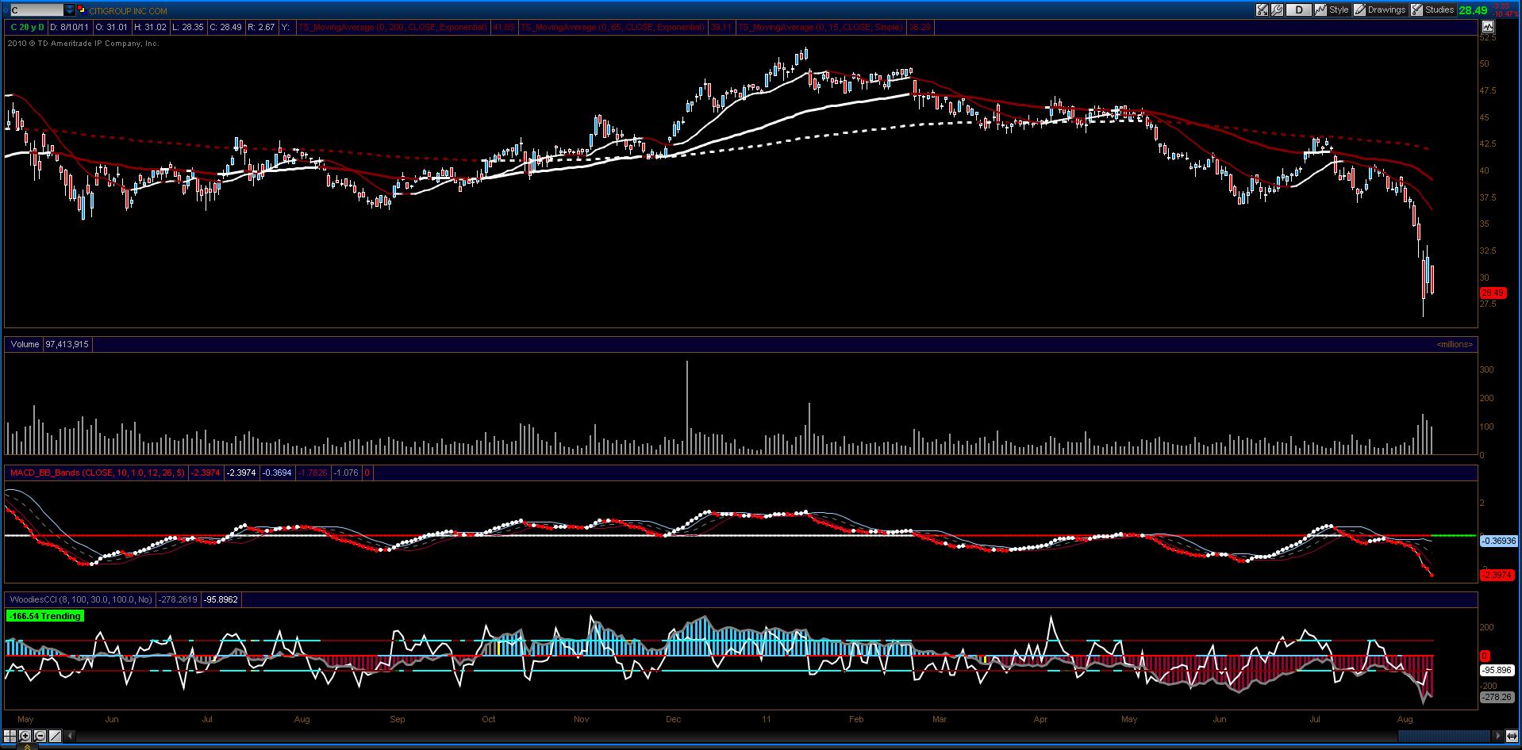Viewport: 1522px width, 750px height.
Task: Open the symbol dropdown arrow
Action: [x=71, y=10]
